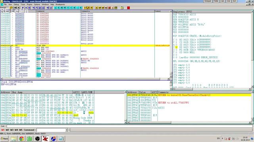Open the Memory map M icon
Viewport: 254px width, 142px height.
[x=62, y=7]
